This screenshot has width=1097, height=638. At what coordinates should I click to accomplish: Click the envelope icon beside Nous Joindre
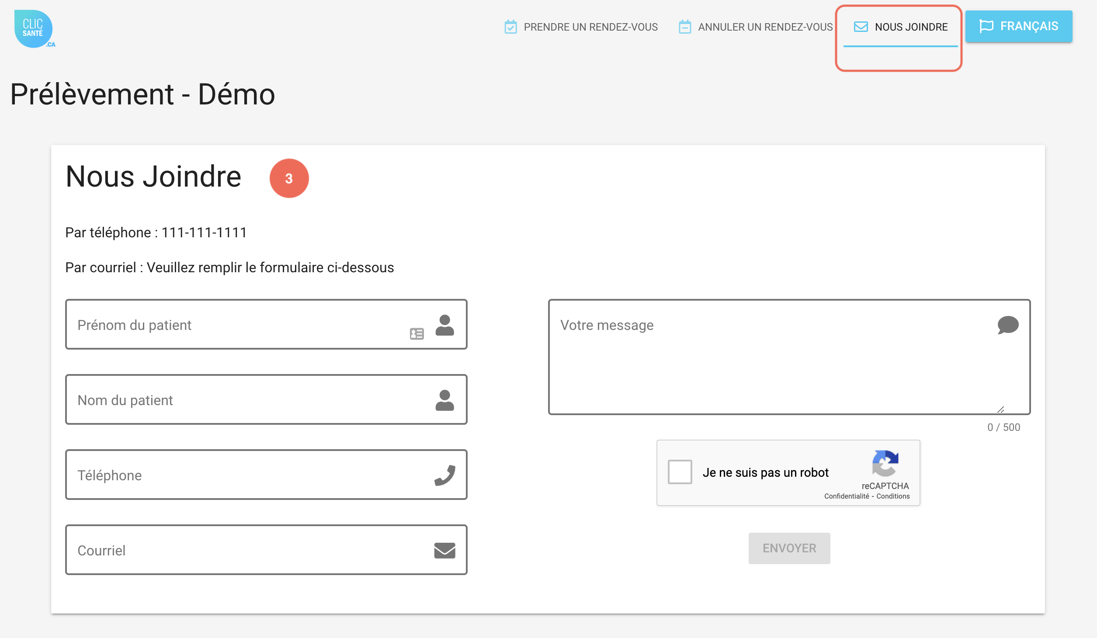click(861, 27)
